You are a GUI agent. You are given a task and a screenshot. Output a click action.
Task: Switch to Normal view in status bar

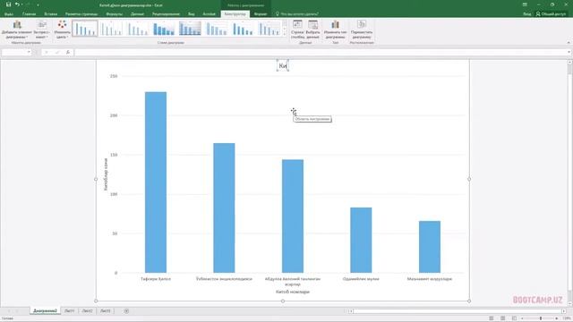click(x=492, y=318)
